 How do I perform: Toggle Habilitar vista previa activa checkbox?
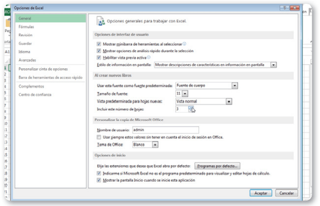click(99, 58)
